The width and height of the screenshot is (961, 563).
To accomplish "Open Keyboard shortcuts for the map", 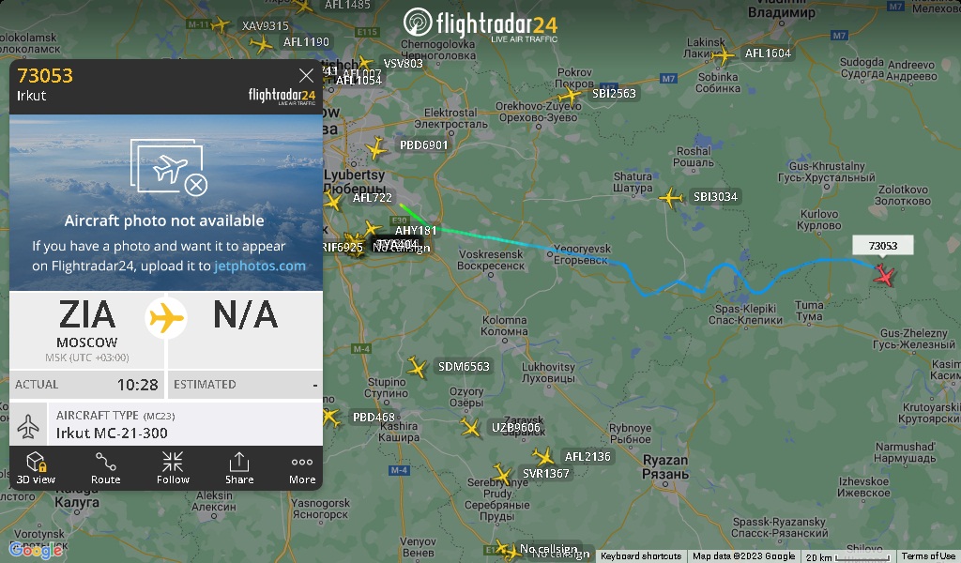I will coord(640,556).
